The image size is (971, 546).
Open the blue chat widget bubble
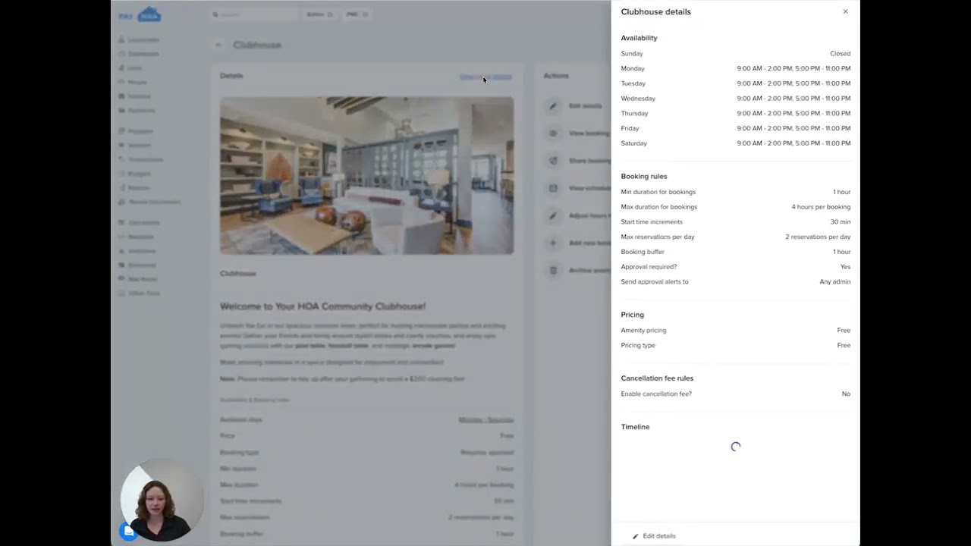coord(129,532)
